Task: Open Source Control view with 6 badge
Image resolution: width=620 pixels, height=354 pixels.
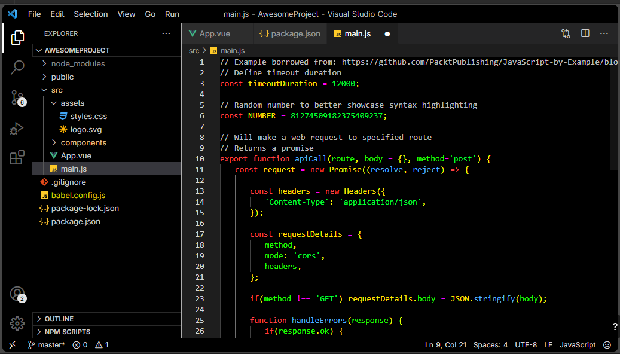Action: click(x=18, y=97)
